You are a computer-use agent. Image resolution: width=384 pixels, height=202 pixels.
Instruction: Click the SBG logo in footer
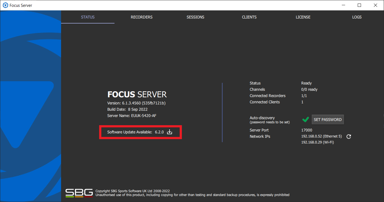click(79, 193)
